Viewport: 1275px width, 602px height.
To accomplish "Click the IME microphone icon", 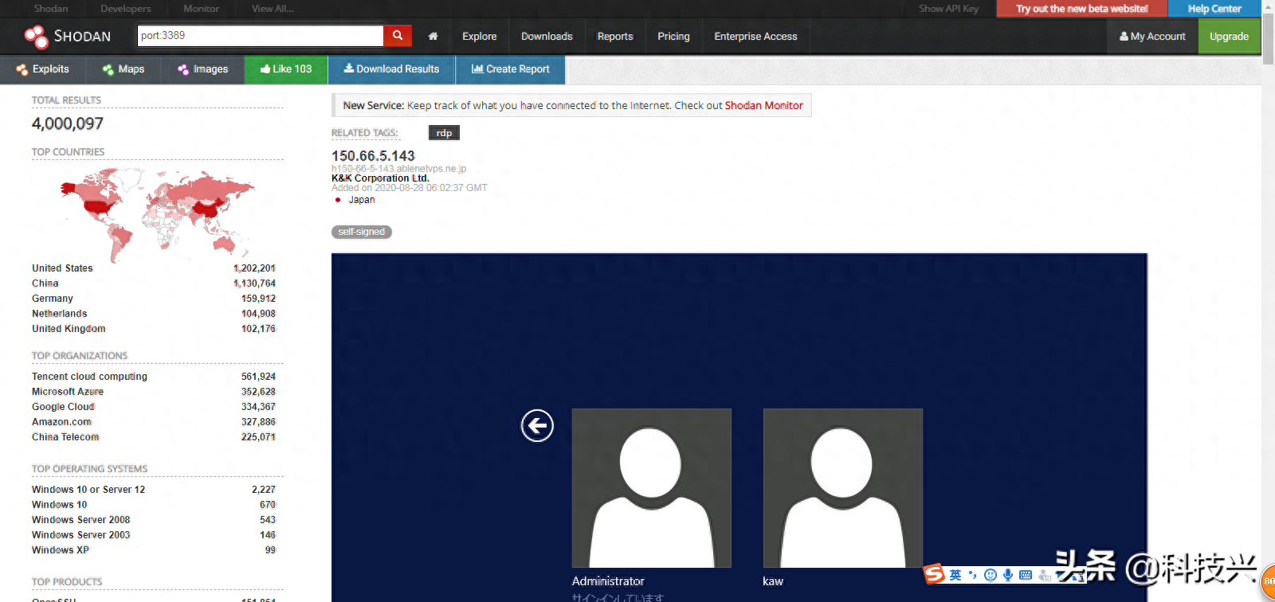I will click(x=1008, y=575).
